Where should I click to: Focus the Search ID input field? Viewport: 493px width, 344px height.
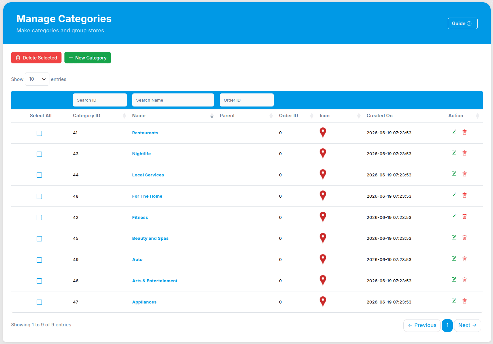point(100,100)
